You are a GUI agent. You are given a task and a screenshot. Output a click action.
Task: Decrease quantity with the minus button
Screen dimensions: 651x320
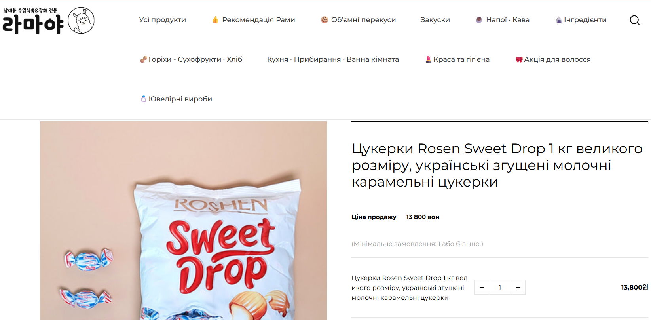pyautogui.click(x=482, y=288)
